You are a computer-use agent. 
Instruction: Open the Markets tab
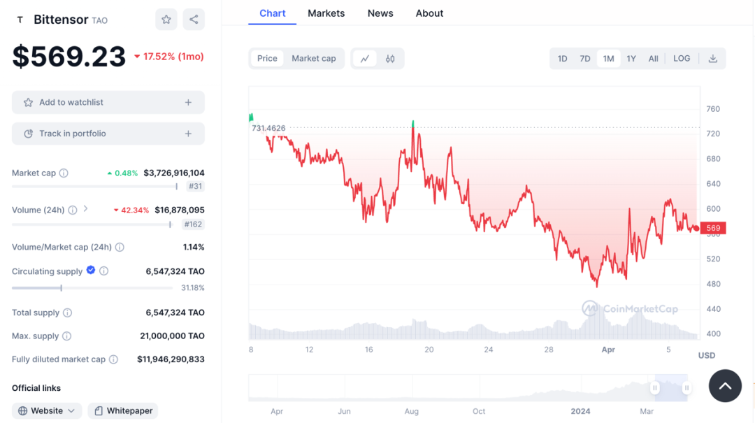(x=326, y=13)
